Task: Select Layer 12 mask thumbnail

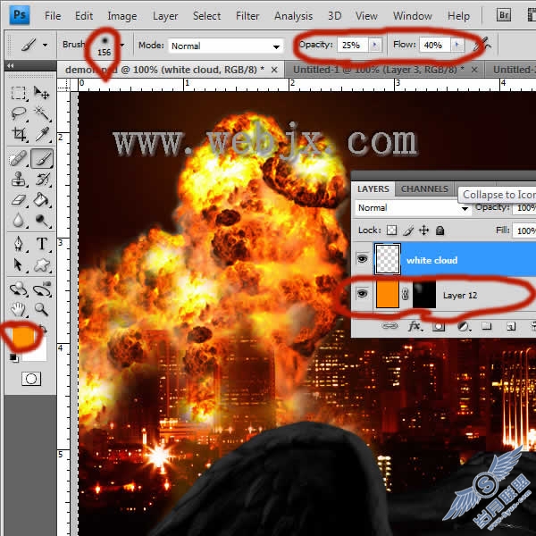Action: (x=424, y=294)
